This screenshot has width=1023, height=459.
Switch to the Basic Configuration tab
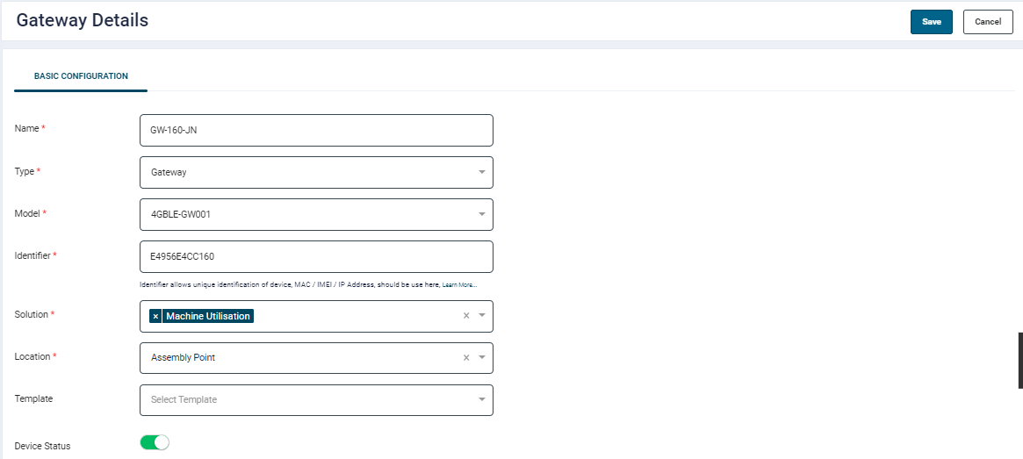[x=81, y=76]
